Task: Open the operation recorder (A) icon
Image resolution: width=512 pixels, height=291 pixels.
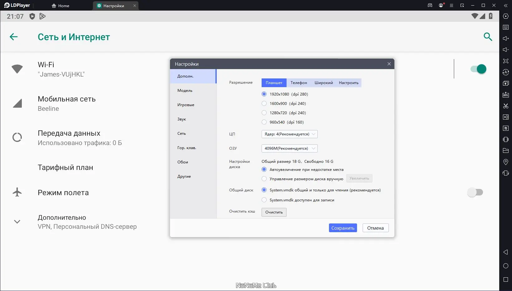Action: [x=506, y=72]
